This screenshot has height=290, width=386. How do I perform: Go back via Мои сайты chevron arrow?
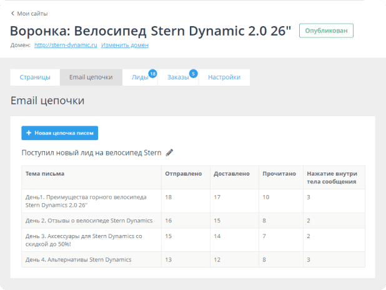point(12,14)
